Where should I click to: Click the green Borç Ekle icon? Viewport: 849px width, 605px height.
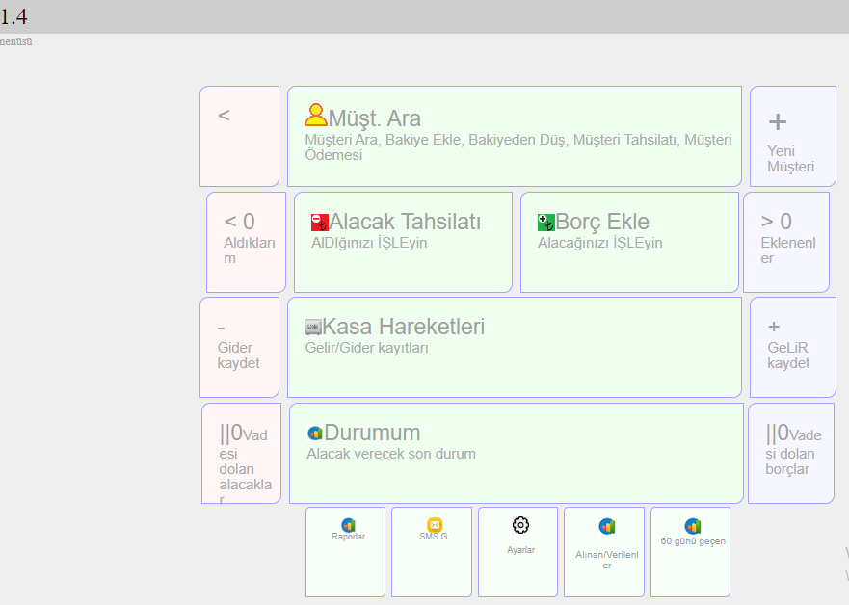(546, 223)
